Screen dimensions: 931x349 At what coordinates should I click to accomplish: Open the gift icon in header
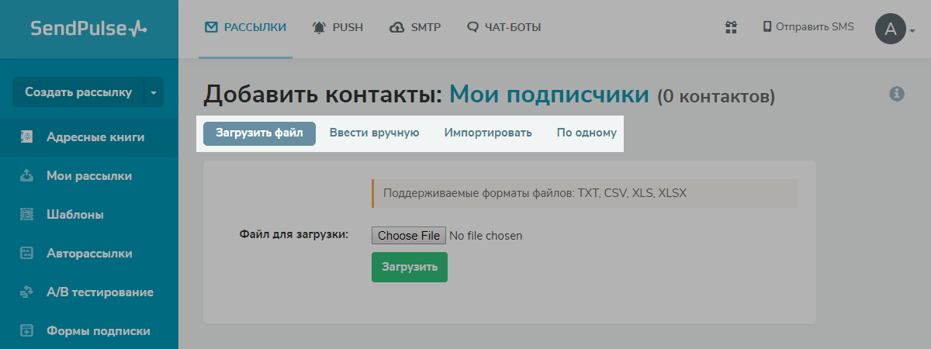click(x=730, y=27)
